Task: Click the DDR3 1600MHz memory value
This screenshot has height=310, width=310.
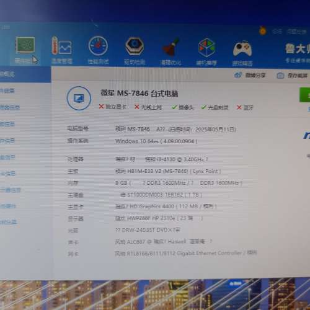Action: tap(179, 183)
